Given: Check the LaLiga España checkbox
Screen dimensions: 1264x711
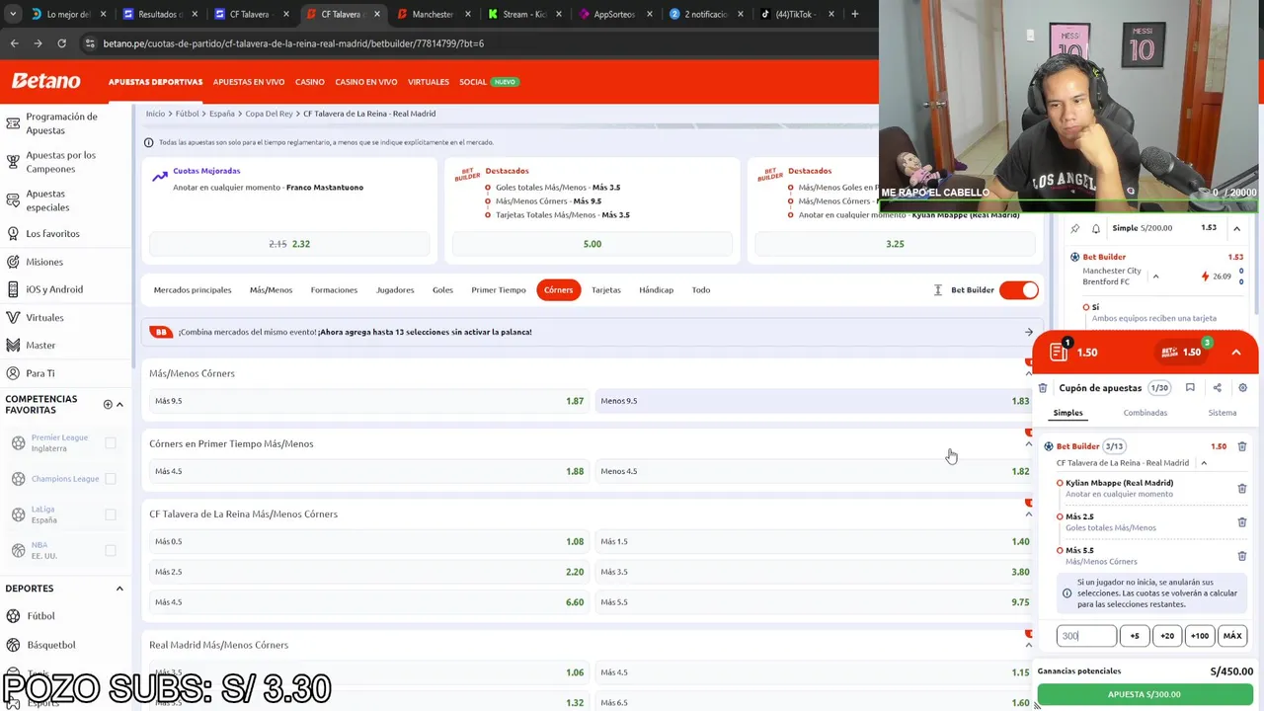Looking at the screenshot, I should coord(111,514).
